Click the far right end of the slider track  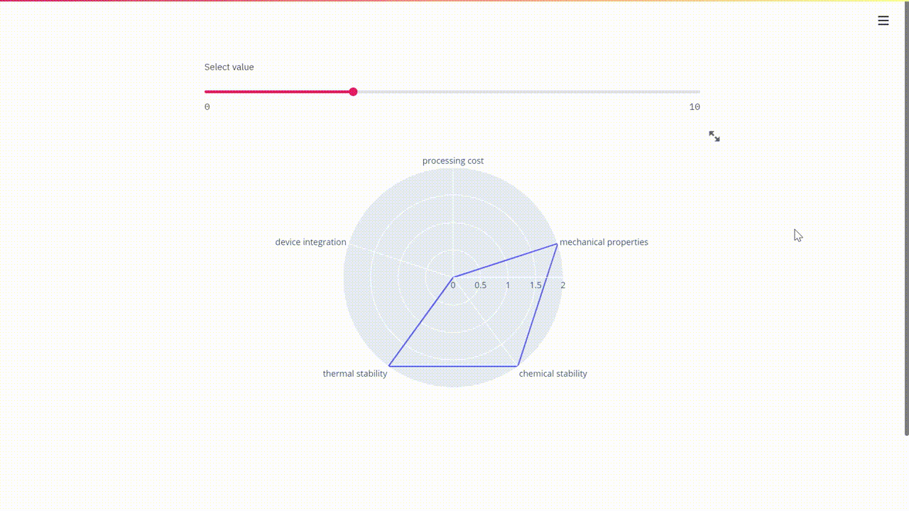click(697, 92)
